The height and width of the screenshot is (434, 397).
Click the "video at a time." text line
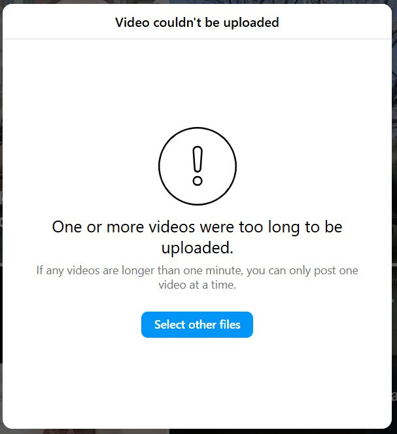(197, 285)
